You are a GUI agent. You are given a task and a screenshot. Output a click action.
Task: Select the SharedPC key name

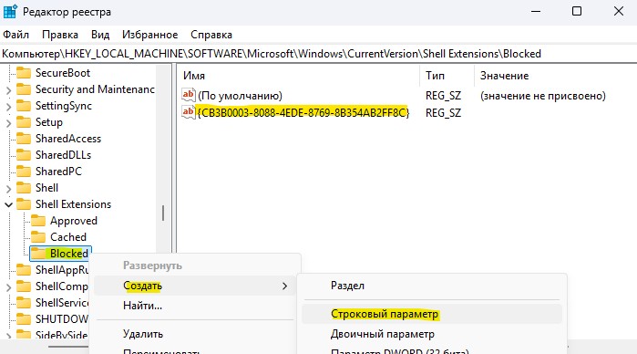[x=58, y=172]
